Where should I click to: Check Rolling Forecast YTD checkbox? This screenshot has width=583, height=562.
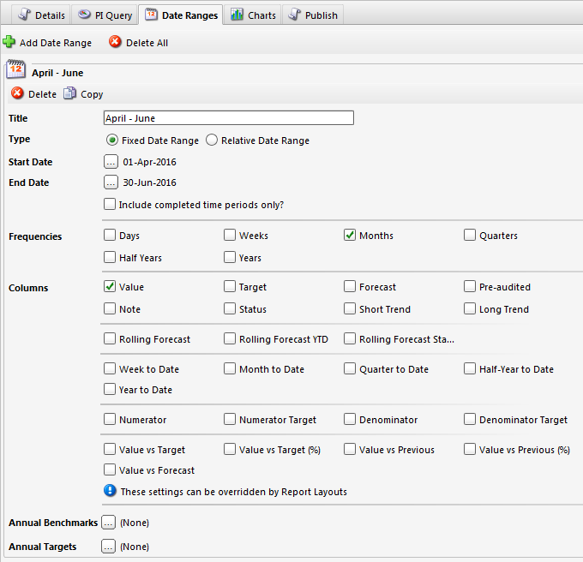tap(230, 338)
